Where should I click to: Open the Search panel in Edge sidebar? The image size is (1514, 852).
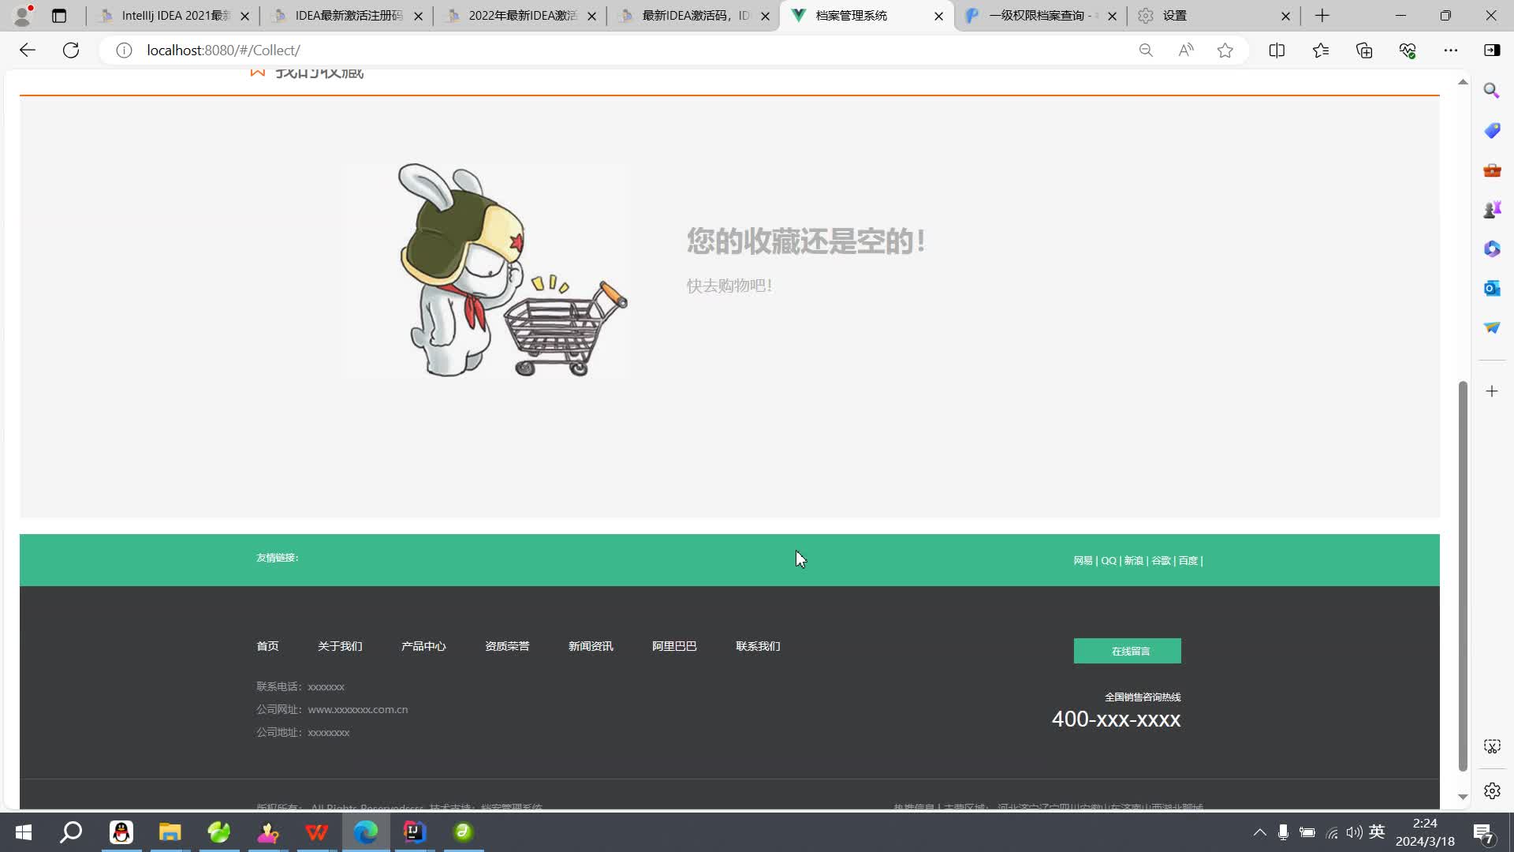click(x=1492, y=90)
